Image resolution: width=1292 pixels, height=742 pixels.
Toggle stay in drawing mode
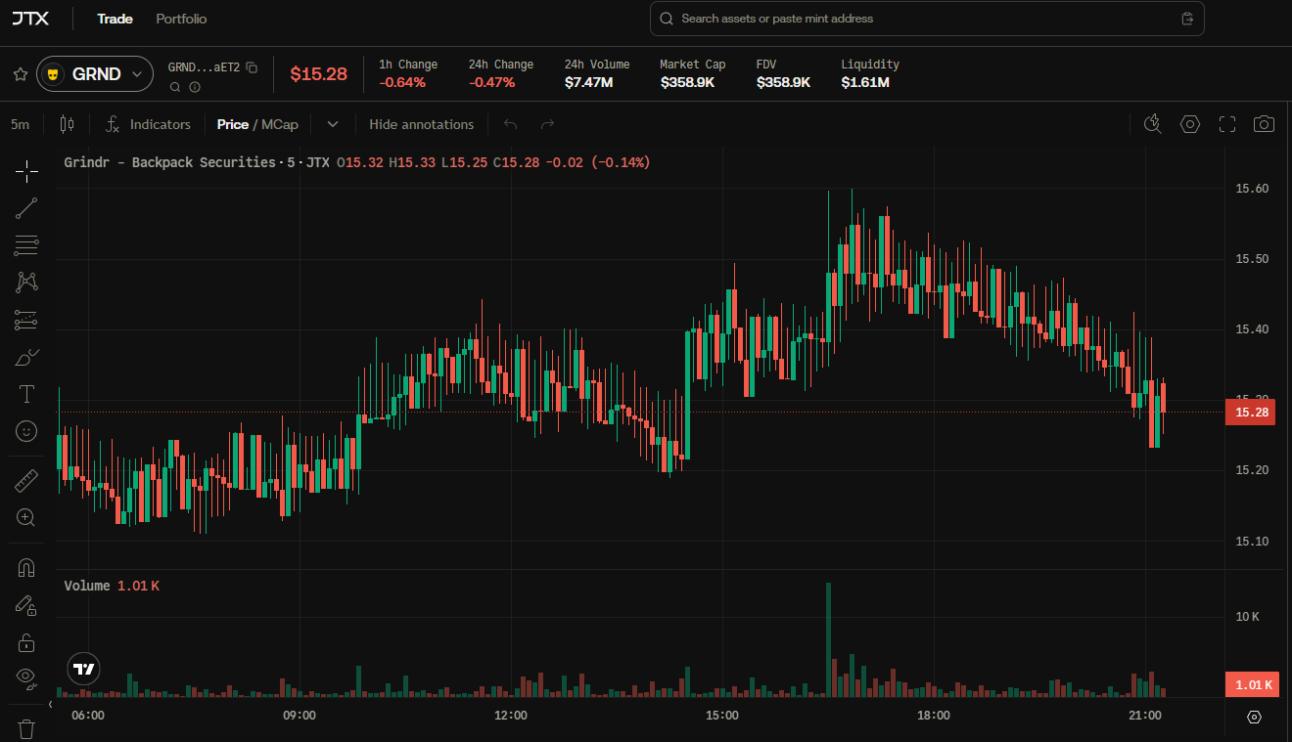[26, 605]
